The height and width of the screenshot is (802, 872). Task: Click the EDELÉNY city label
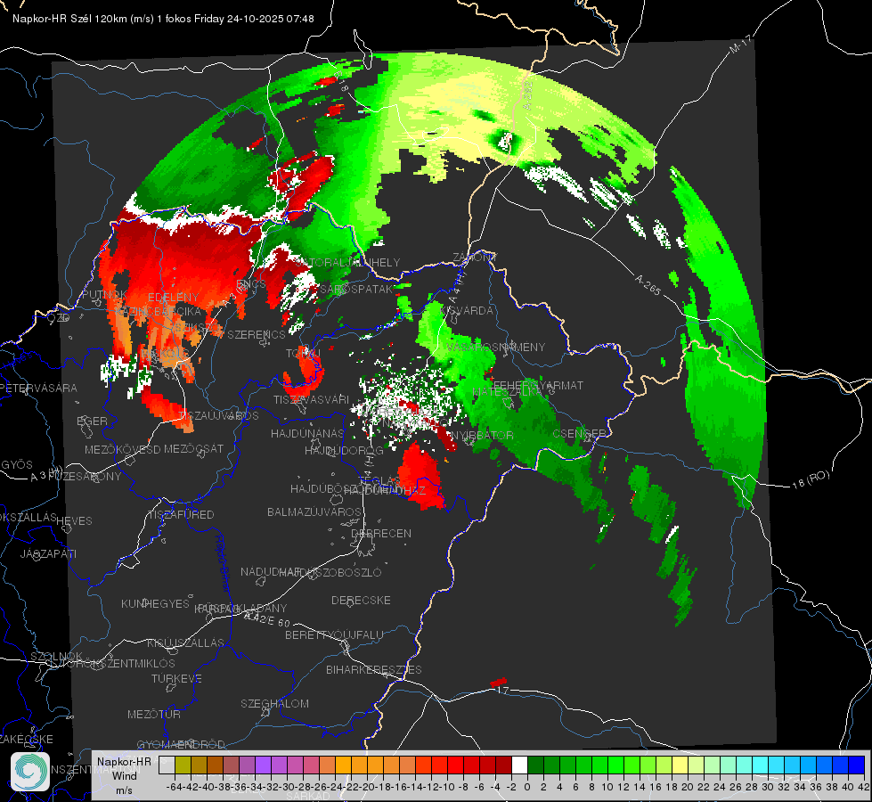click(173, 297)
